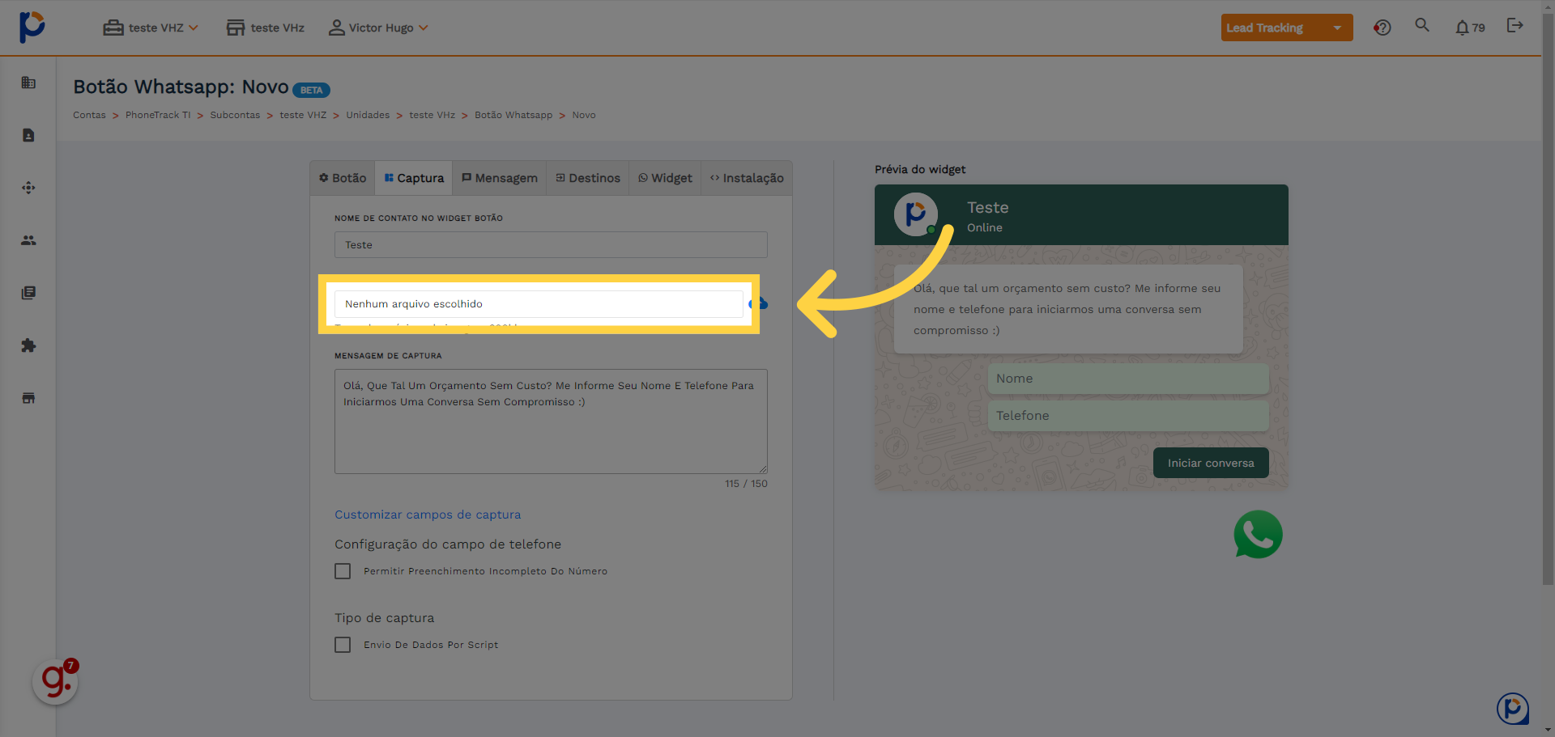Click the PhoneTrack logo in header

click(x=32, y=28)
